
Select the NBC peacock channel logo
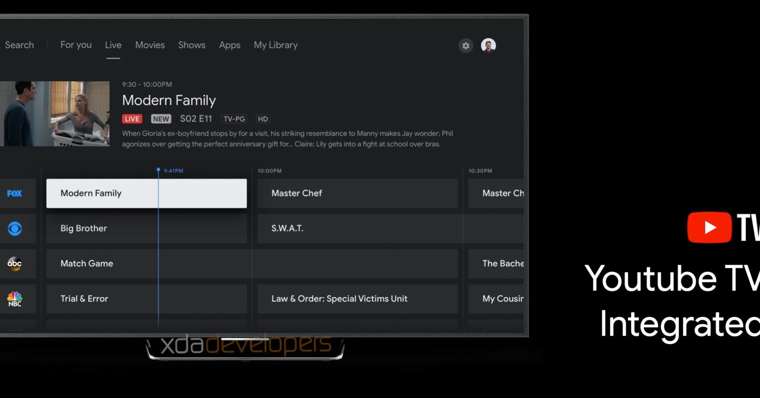pyautogui.click(x=15, y=299)
